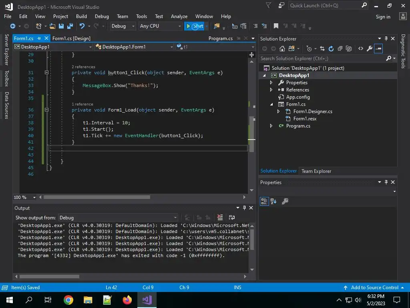Viewport: 410px width, 308px height.
Task: Click the View Code icon in Solution Explorer
Action: tap(361, 49)
